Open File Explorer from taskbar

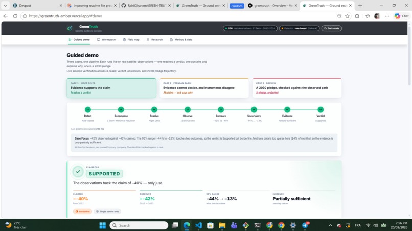click(222, 225)
